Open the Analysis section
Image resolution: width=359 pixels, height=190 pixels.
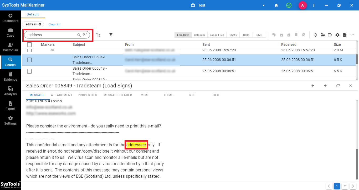tap(11, 91)
